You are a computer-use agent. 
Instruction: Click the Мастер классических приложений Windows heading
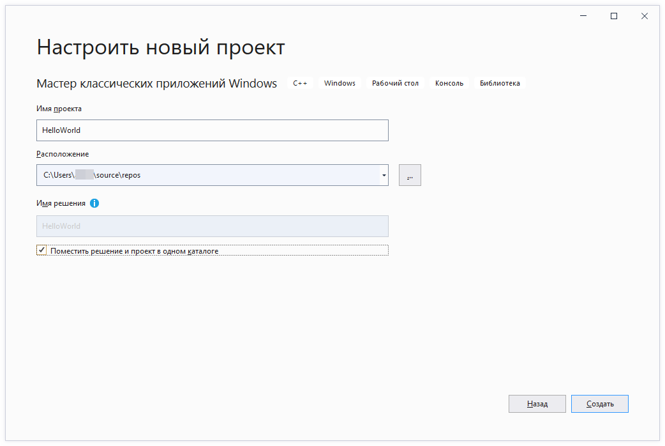click(x=156, y=84)
